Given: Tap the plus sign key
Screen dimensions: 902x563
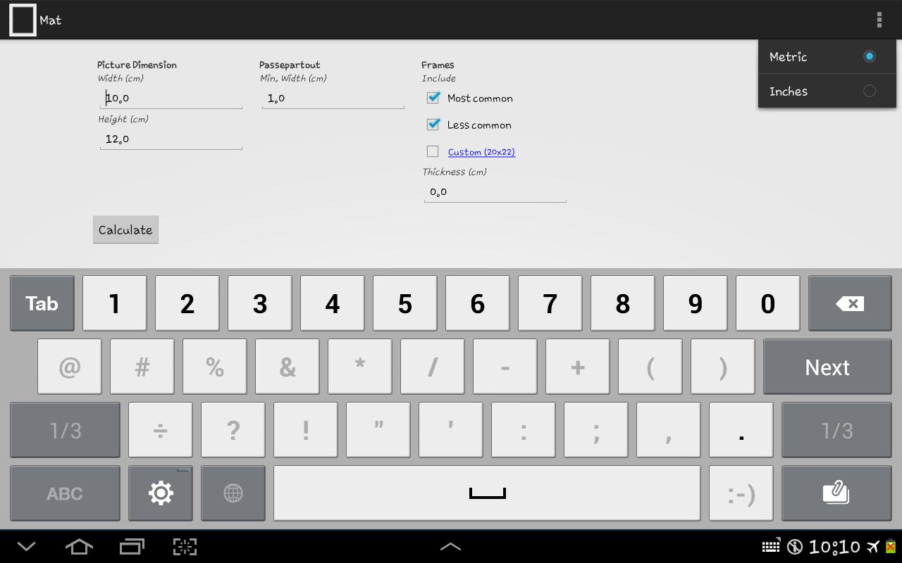Looking at the screenshot, I should pos(577,367).
